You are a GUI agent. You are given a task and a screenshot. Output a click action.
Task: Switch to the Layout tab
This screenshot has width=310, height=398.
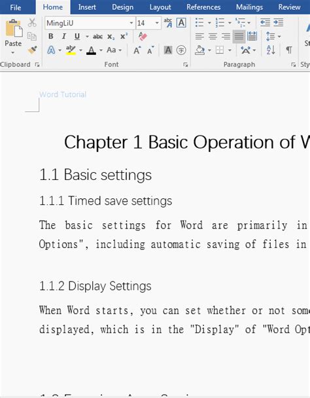pos(160,7)
